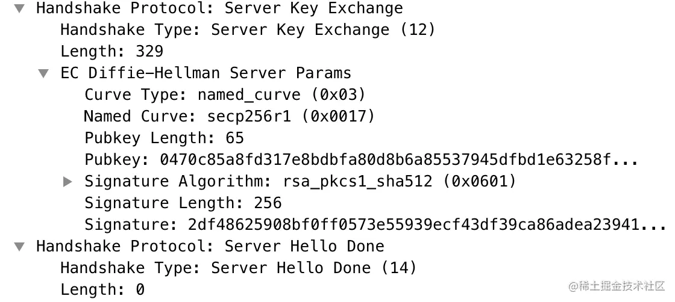The image size is (675, 302).
Task: Click the truncated ellipsis after Signature value
Action: [653, 226]
